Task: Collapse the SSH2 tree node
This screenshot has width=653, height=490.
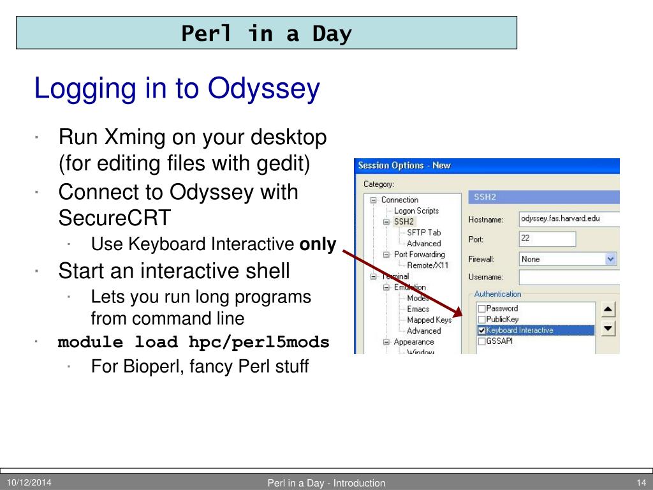Action: 386,221
